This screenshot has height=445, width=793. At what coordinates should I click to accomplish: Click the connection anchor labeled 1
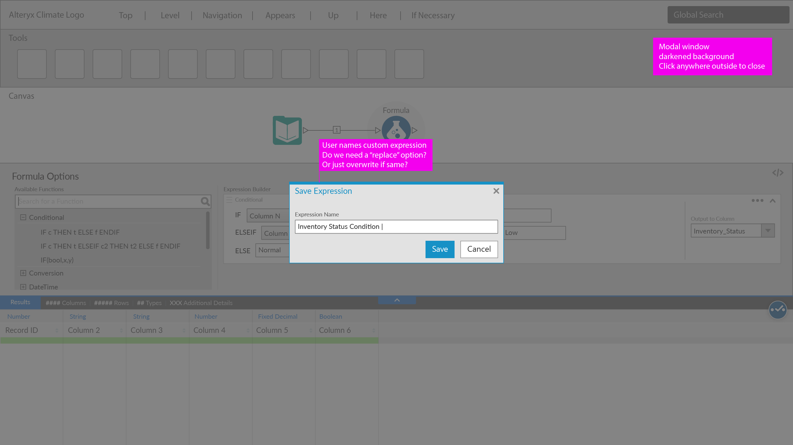click(336, 130)
